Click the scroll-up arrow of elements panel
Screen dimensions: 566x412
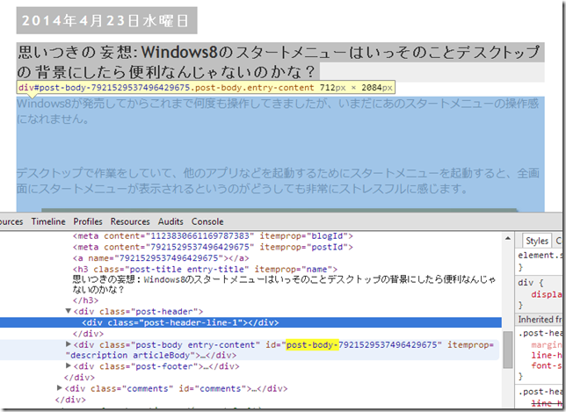coord(508,238)
